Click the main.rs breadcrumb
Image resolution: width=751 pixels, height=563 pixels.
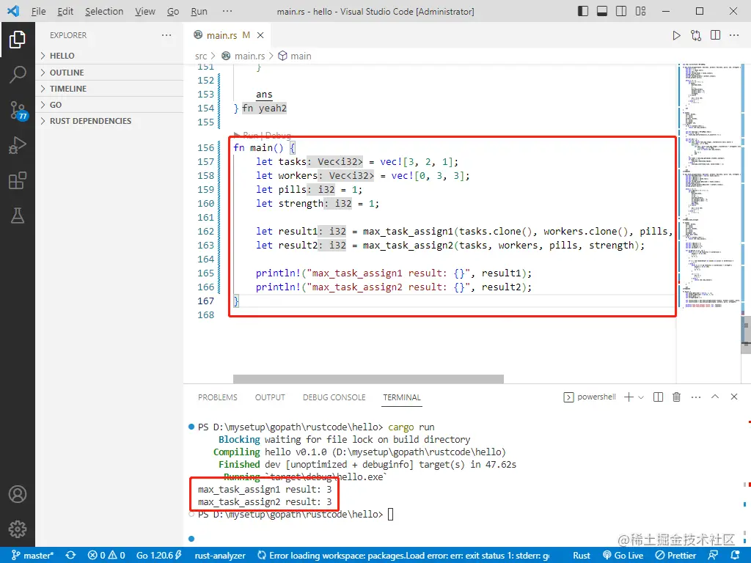[243, 56]
